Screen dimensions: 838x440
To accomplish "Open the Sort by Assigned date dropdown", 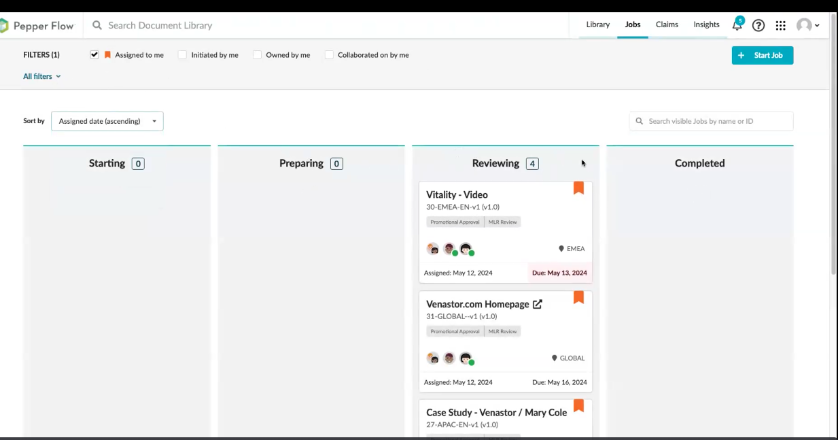I will (x=107, y=121).
